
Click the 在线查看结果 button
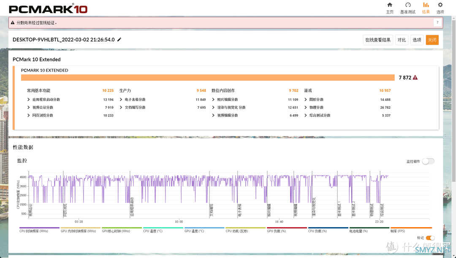click(x=378, y=40)
